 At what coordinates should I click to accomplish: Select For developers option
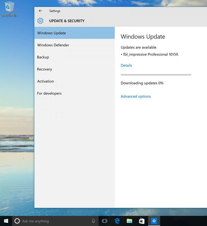pos(75,93)
